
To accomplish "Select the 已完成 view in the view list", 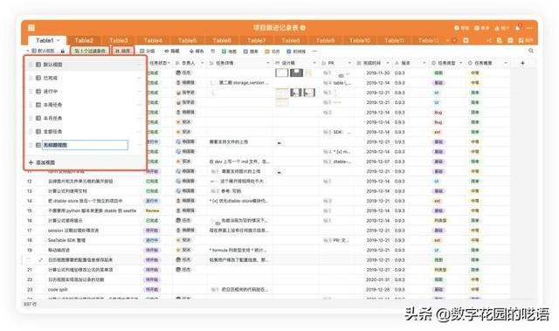I will [x=86, y=78].
